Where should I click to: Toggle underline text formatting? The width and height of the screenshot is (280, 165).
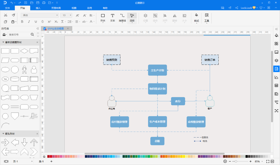tap(36, 22)
